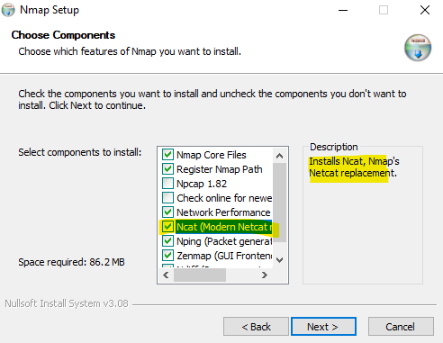
Task: Click the Cancel button
Action: point(401,327)
